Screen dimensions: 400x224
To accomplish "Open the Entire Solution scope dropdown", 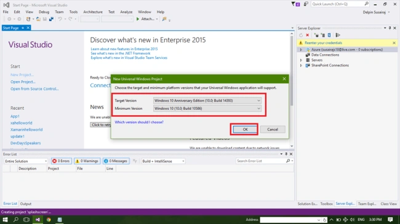I will click(26, 161).
